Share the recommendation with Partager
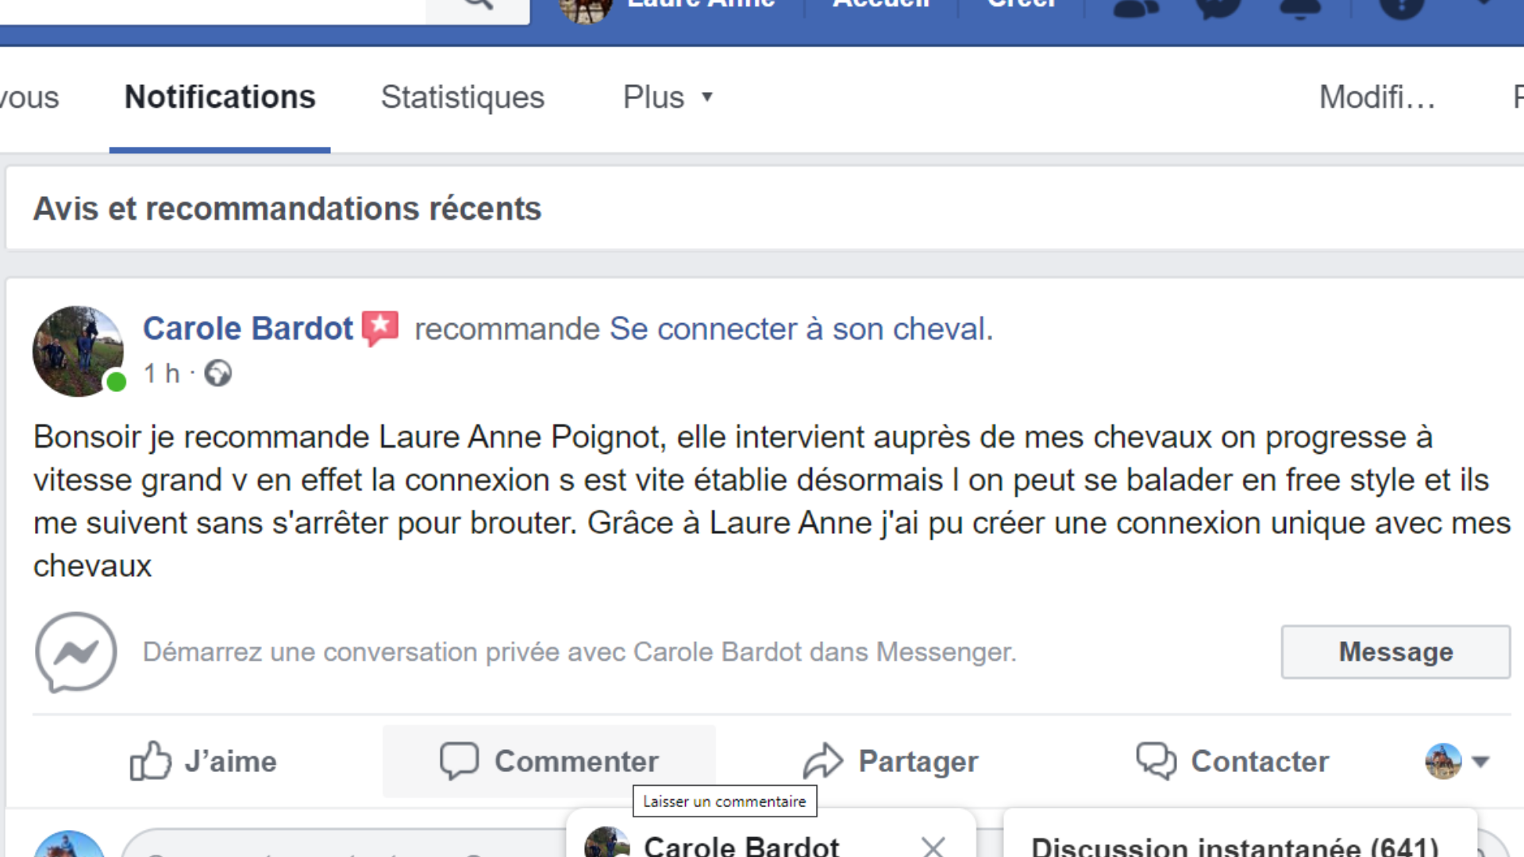This screenshot has width=1524, height=857. [x=891, y=762]
